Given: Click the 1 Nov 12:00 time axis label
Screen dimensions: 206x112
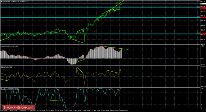Looking at the screenshot, I should coord(68,110).
